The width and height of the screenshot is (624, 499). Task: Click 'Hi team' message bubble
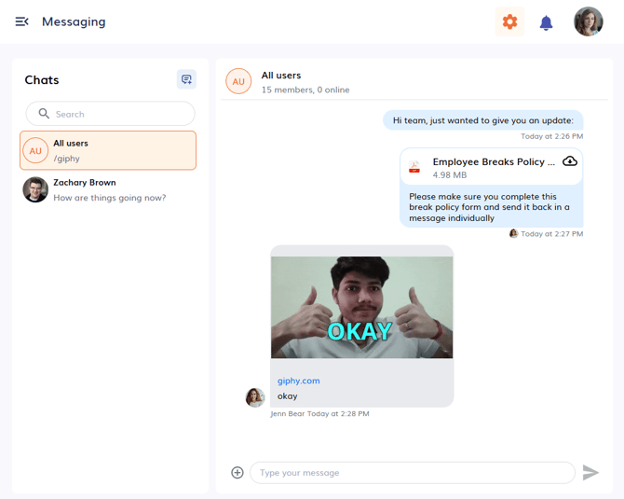(483, 120)
